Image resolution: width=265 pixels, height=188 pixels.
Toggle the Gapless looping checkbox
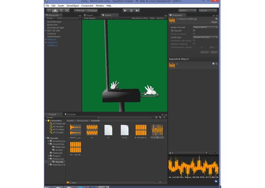tap(194, 44)
